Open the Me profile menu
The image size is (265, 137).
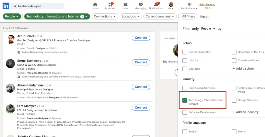[x=171, y=6]
